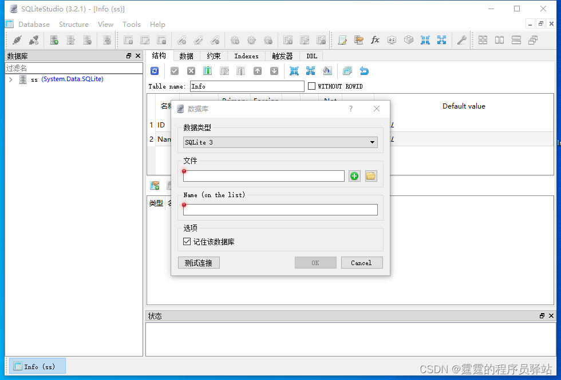Switch to the 约束 tab
This screenshot has height=380, width=561.
[x=214, y=56]
